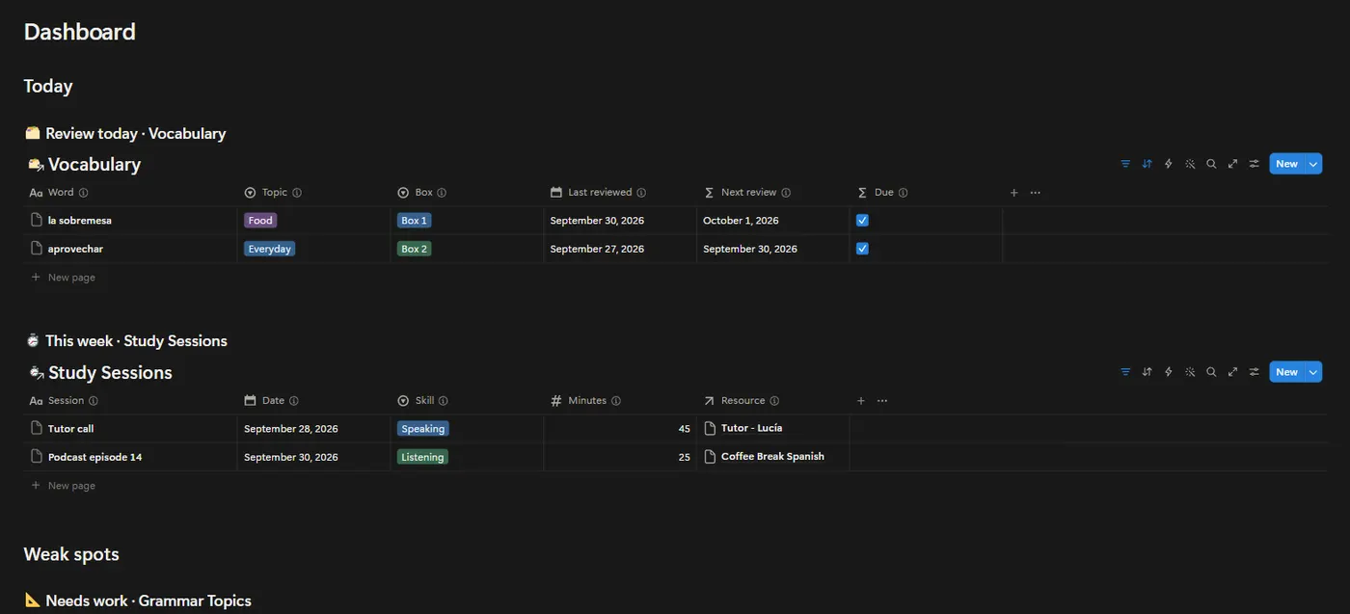Image resolution: width=1350 pixels, height=614 pixels.
Task: Add a property column to Study Sessions table
Action: click(861, 401)
